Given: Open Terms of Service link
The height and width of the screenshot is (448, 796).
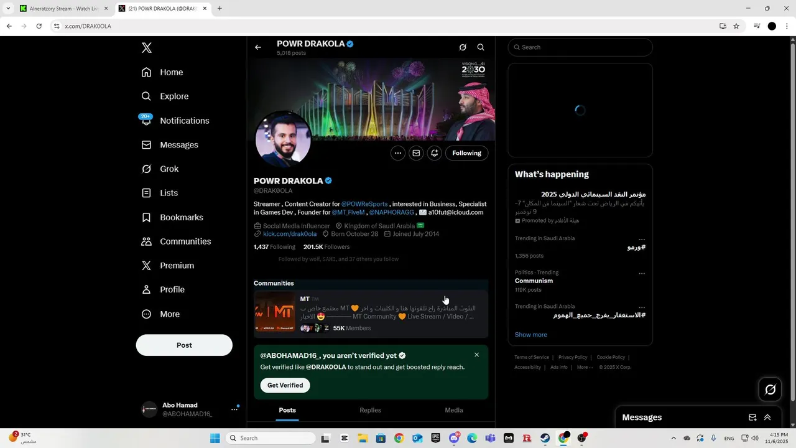Looking at the screenshot, I should pyautogui.click(x=532, y=357).
